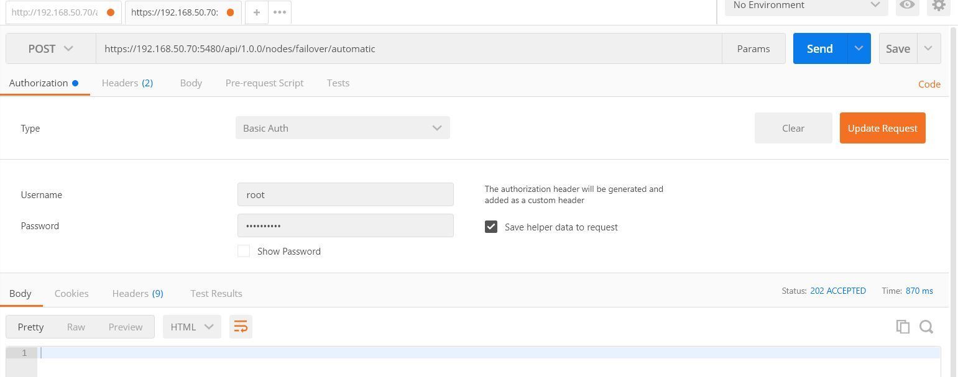The width and height of the screenshot is (958, 377).
Task: Open the Basic Auth type dropdown
Action: click(343, 128)
